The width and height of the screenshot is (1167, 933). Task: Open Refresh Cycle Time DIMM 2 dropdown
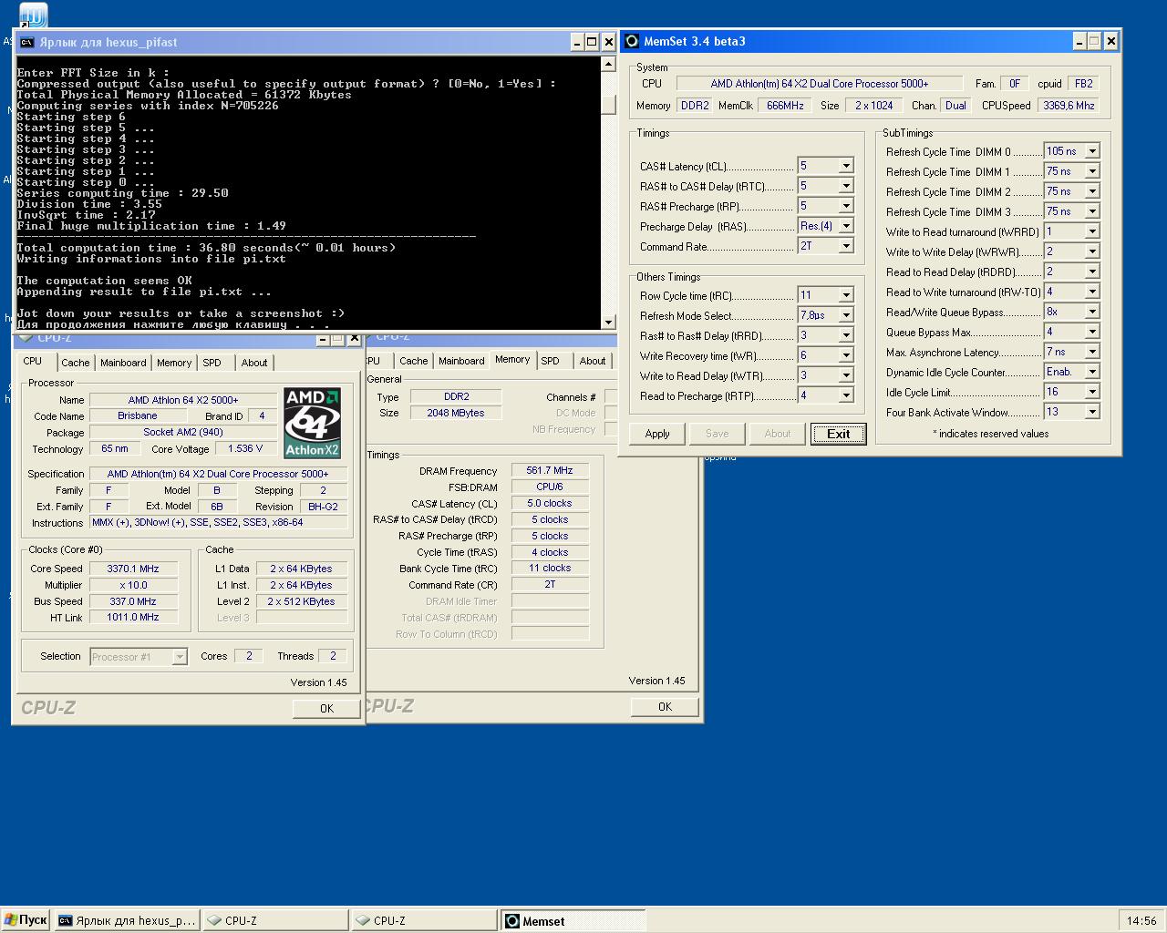(1092, 191)
